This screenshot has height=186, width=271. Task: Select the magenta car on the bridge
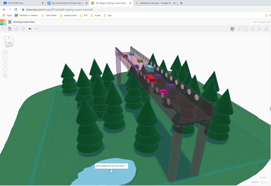163,92
